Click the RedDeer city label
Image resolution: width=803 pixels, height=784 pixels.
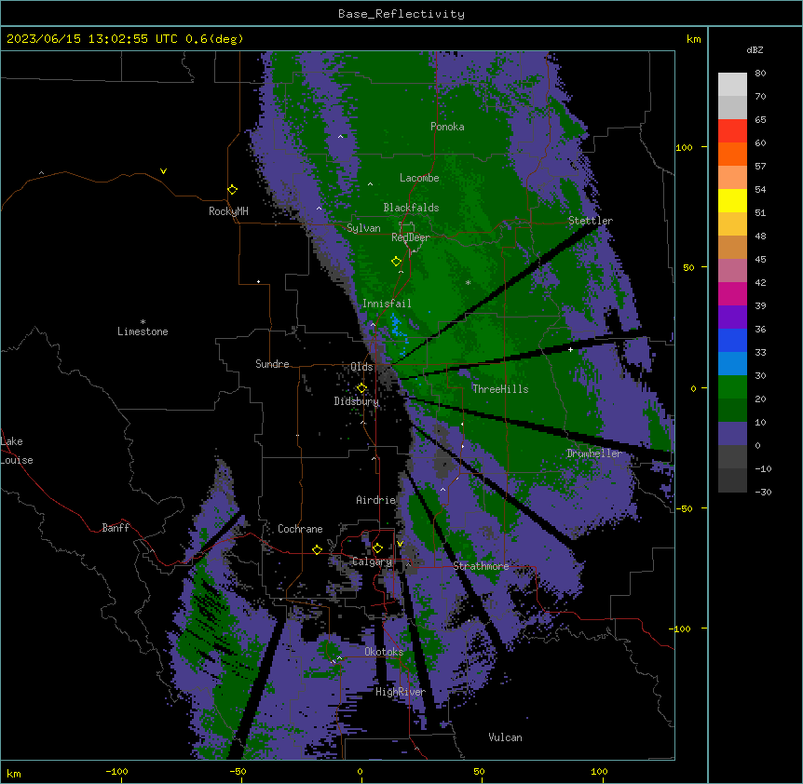411,237
